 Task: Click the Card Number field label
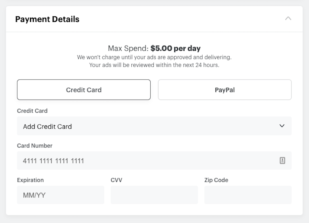tap(35, 146)
